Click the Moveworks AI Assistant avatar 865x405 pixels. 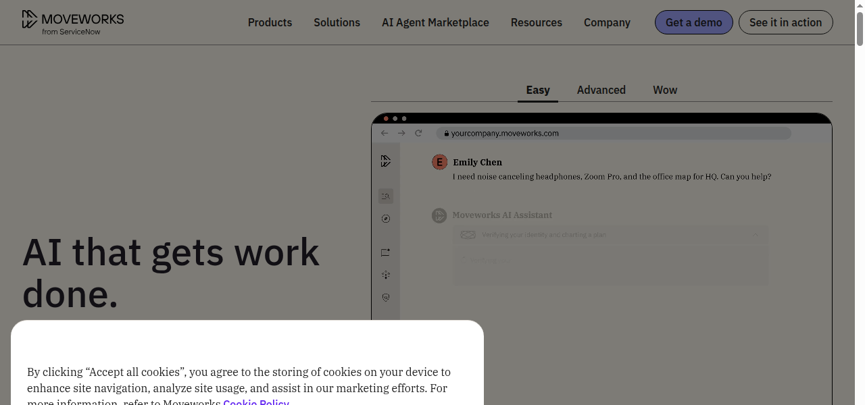(440, 215)
